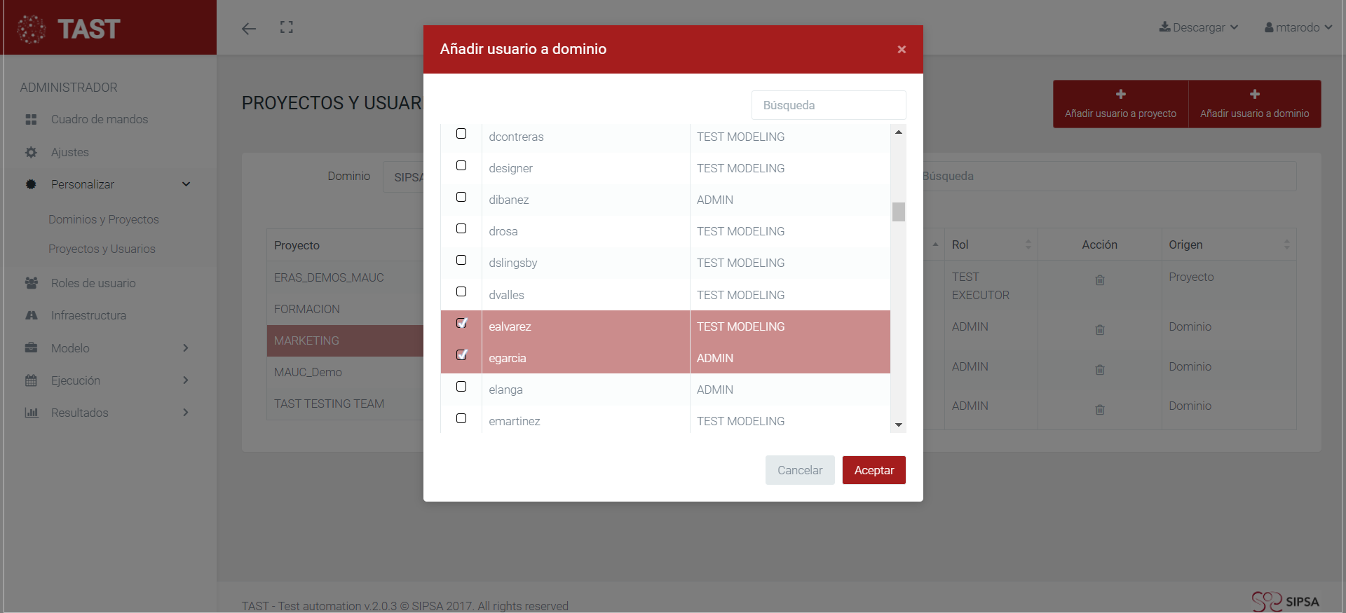
Task: Click the Cuadro de mandos dashboard icon
Action: click(x=31, y=120)
